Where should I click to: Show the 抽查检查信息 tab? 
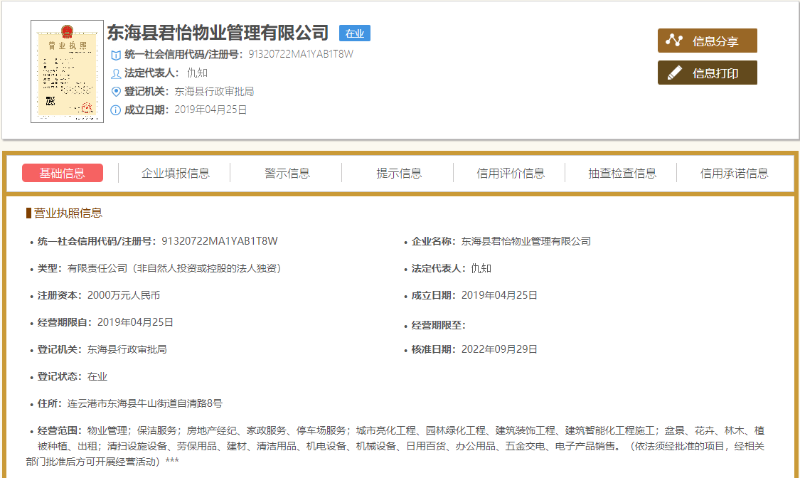click(x=622, y=173)
